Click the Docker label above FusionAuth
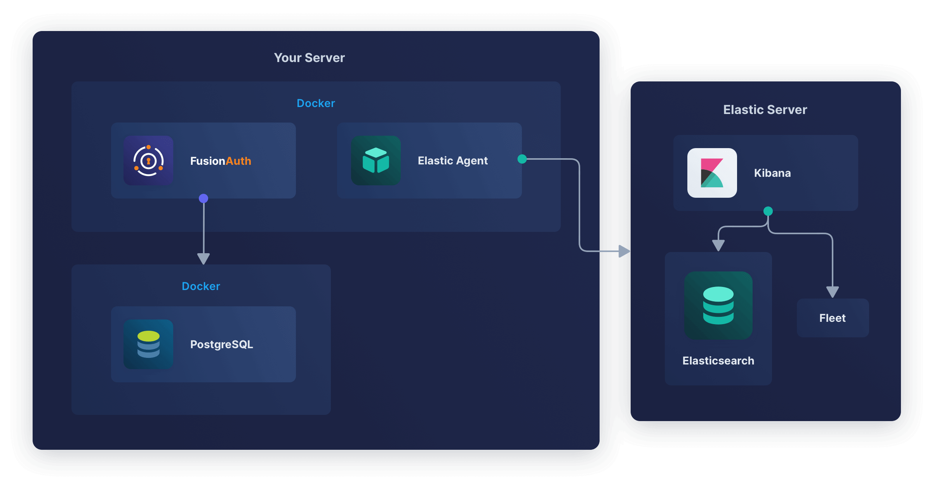932x487 pixels. pos(316,103)
